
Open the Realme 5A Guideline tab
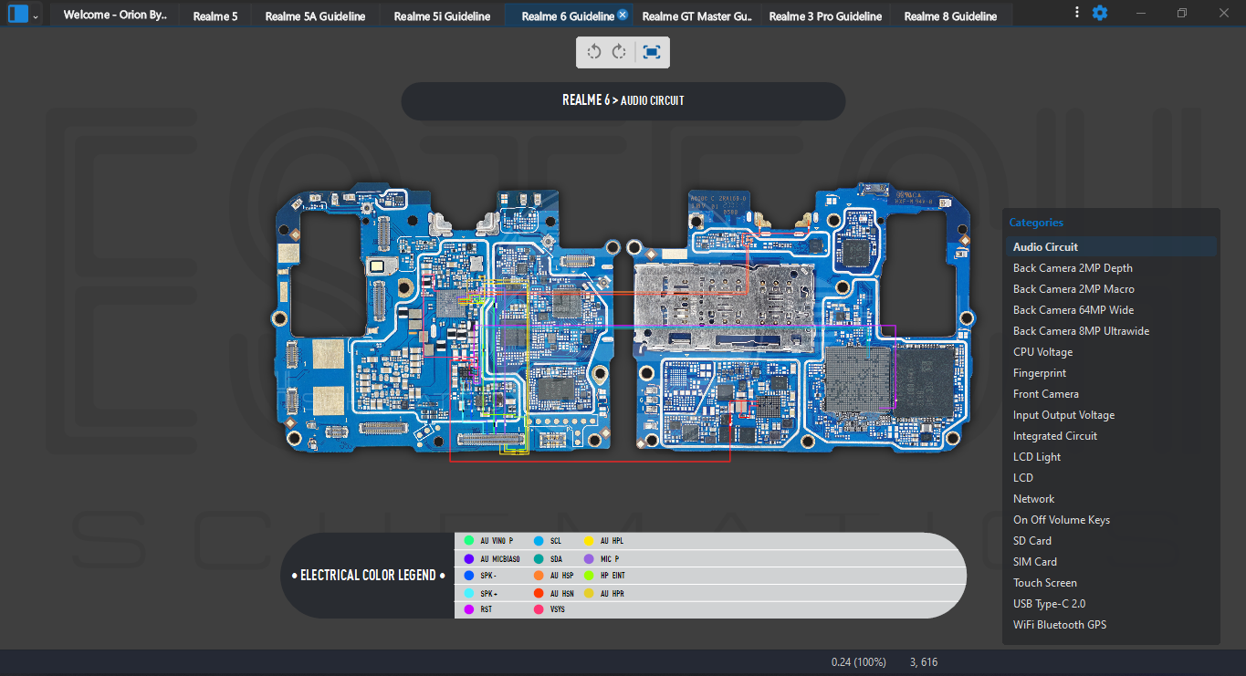(315, 16)
